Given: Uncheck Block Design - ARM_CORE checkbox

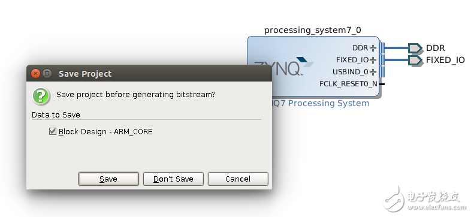Looking at the screenshot, I should (53, 131).
